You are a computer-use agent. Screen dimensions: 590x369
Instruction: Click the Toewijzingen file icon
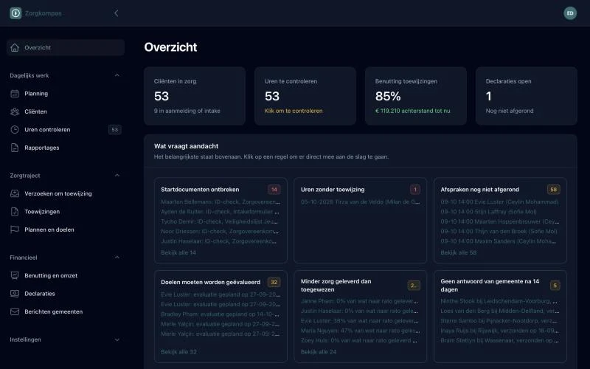pyautogui.click(x=15, y=212)
